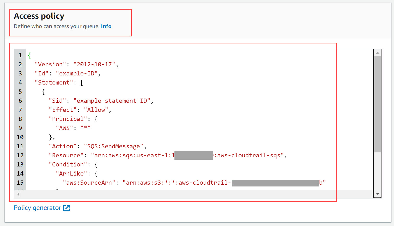This screenshot has width=394, height=226.
Task: Click the "example-ID" value on line 3
Action: pos(77,73)
